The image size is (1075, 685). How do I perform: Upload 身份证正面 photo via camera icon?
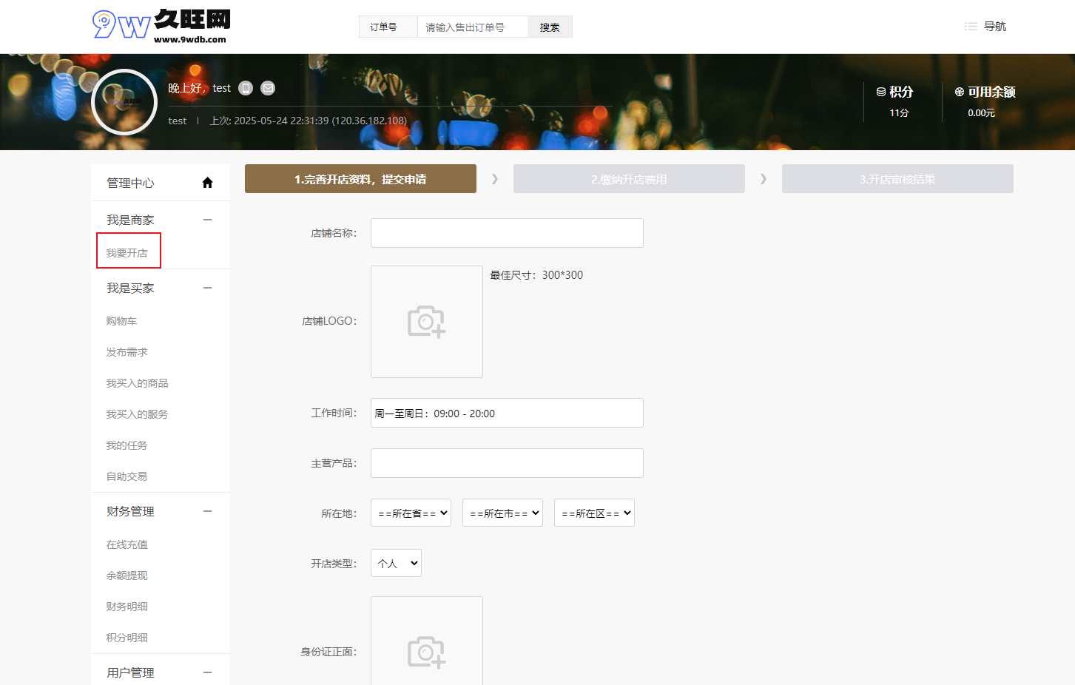pos(427,652)
